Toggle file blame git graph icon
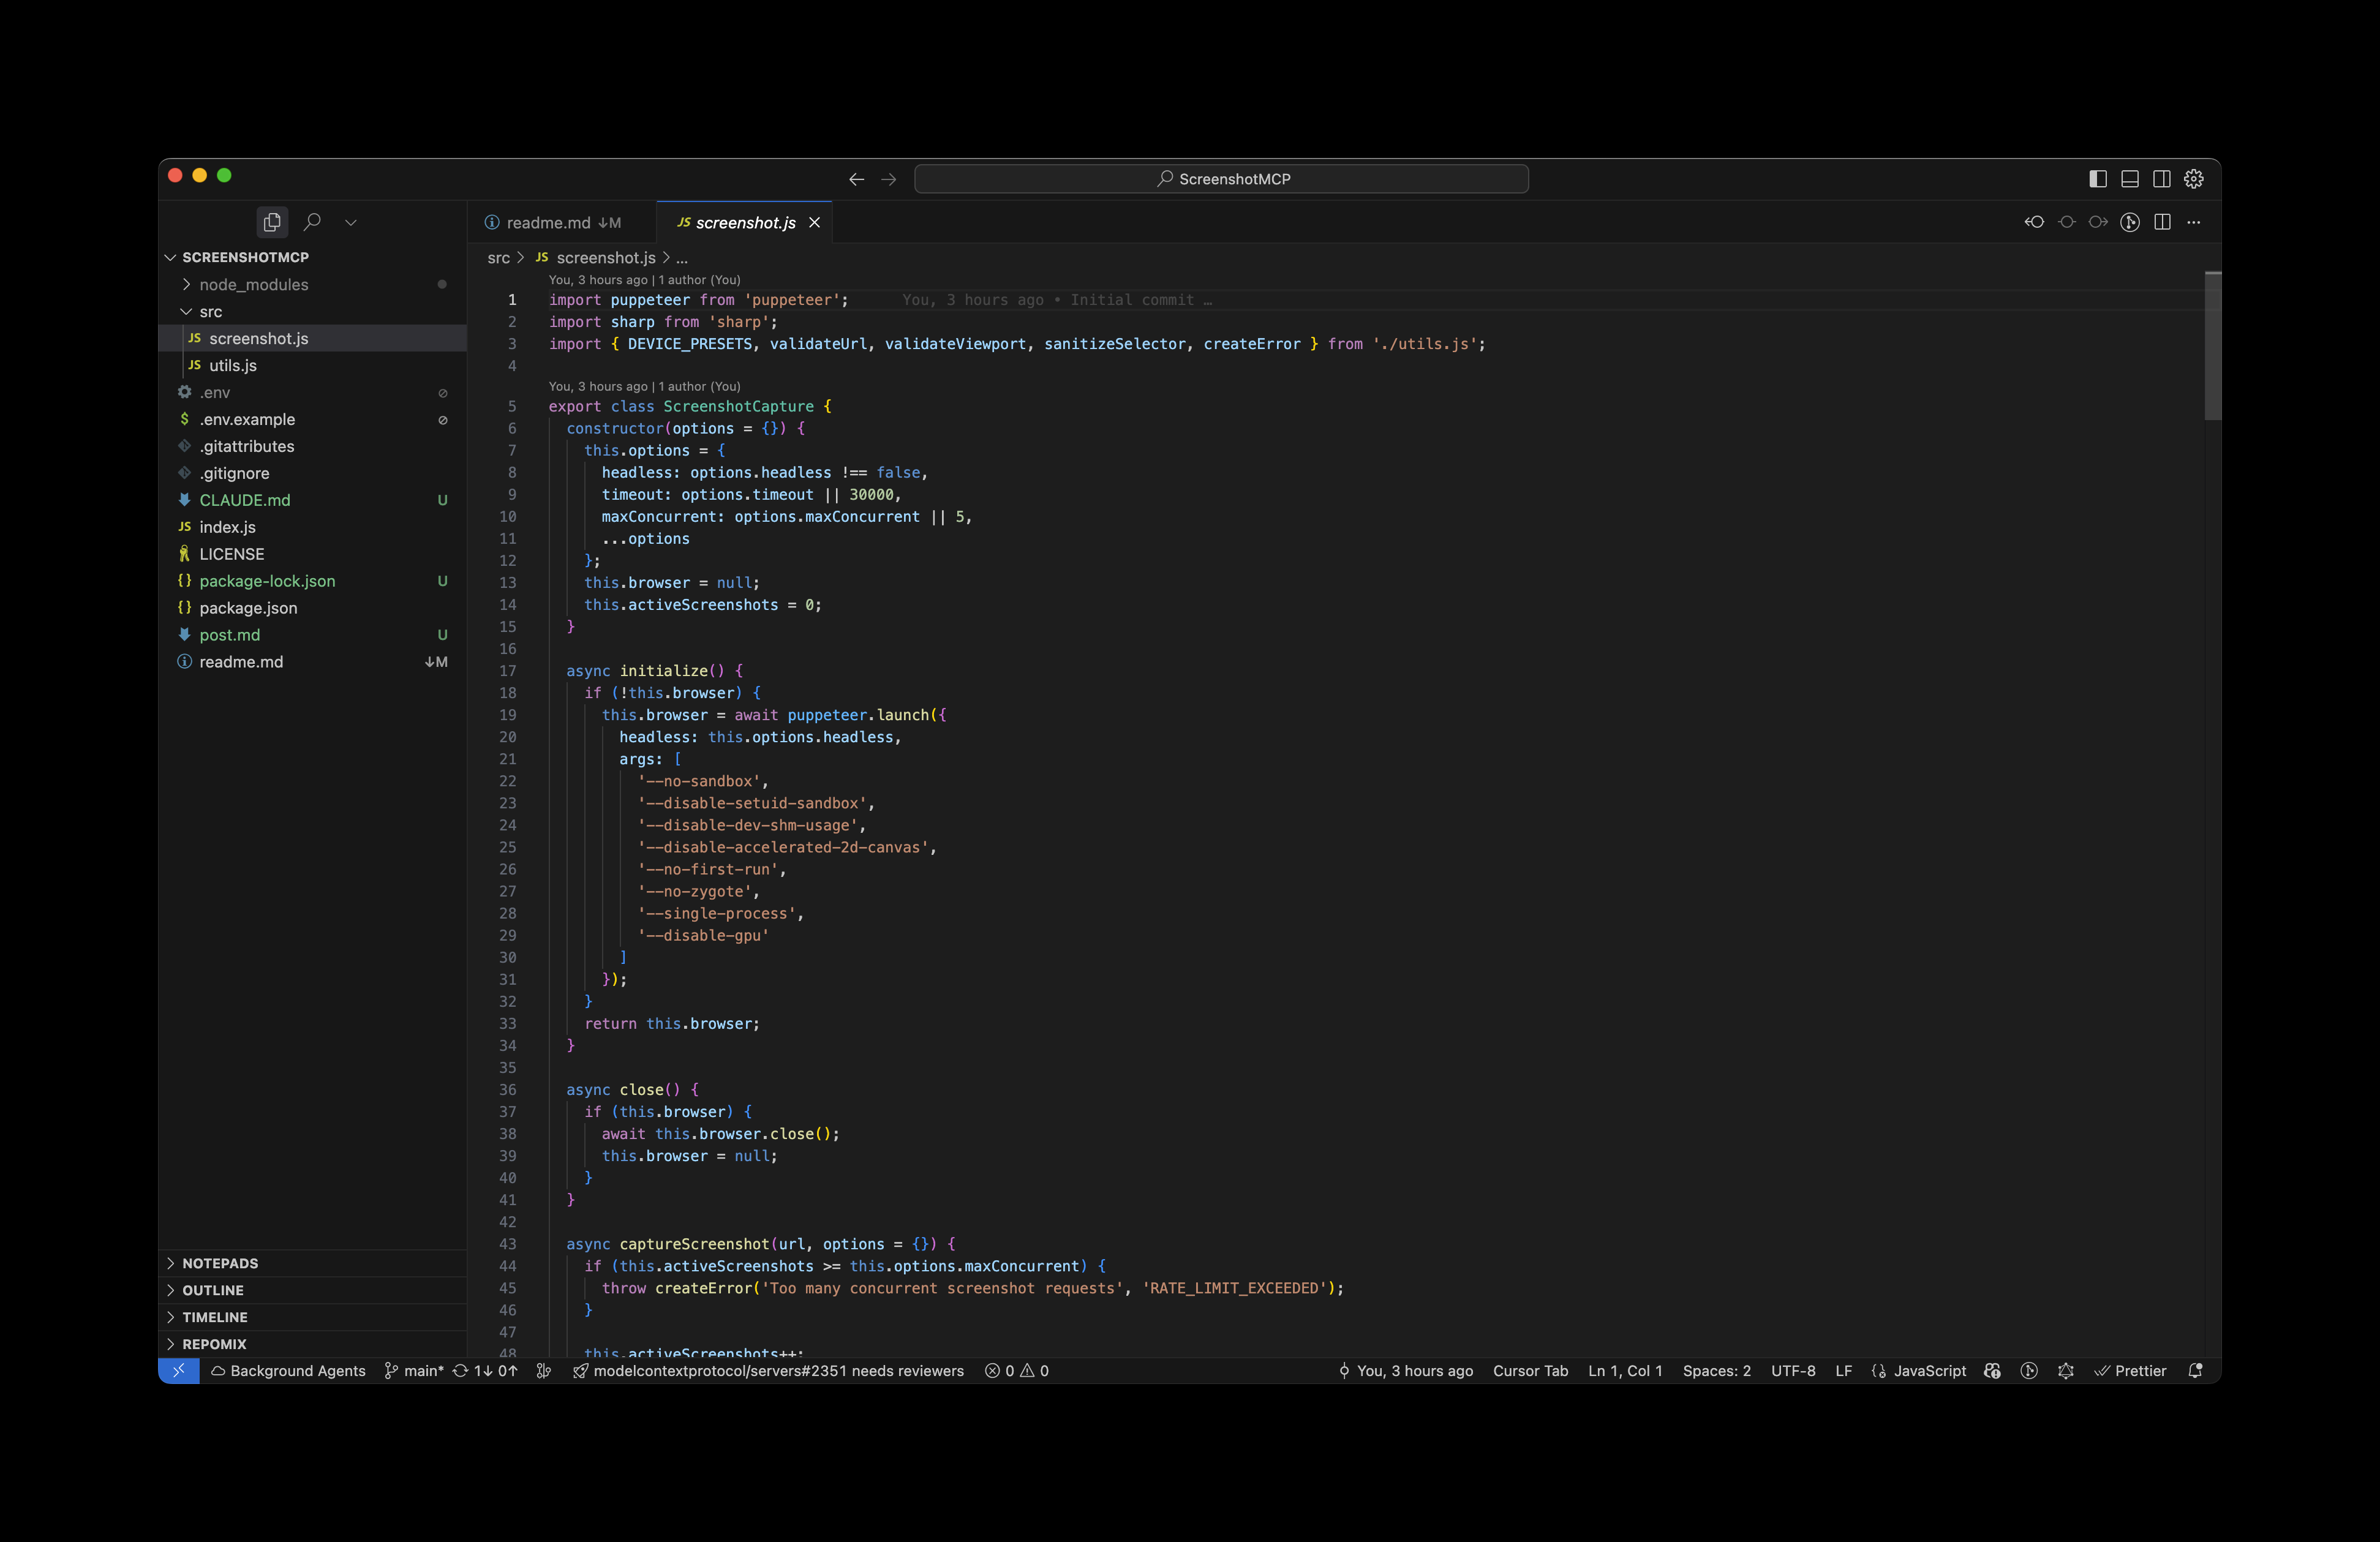This screenshot has height=1542, width=2380. [x=2130, y=222]
